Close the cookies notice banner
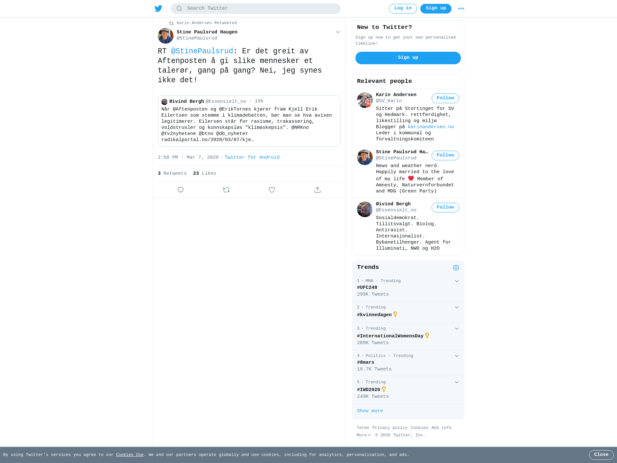 601,455
